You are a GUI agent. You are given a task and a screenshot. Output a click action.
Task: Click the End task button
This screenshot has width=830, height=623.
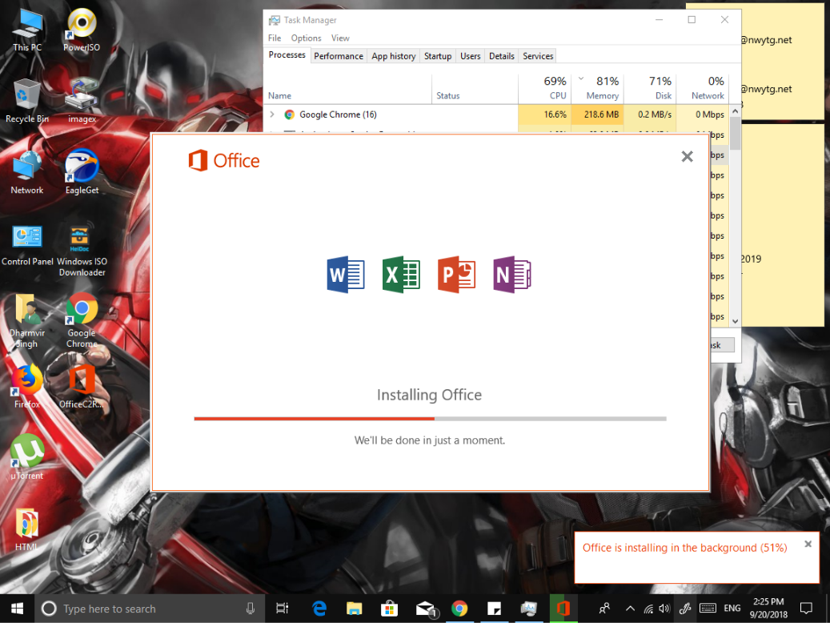[x=723, y=344]
